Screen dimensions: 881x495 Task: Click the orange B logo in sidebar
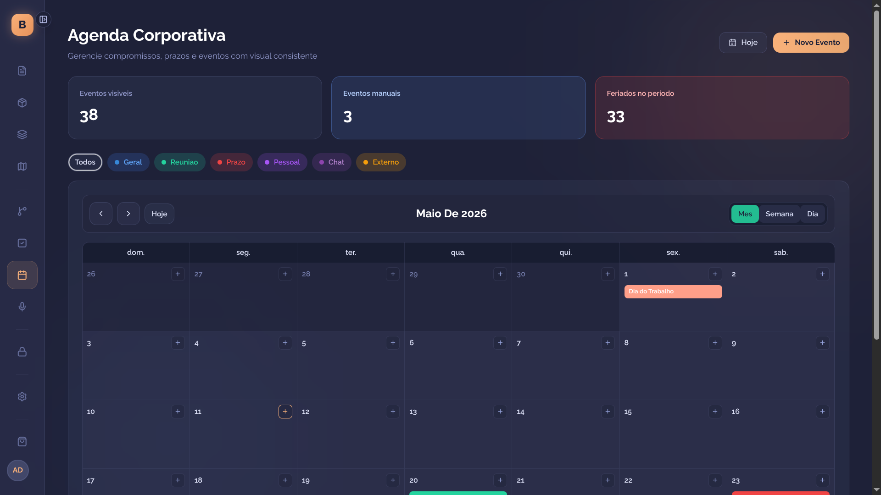coord(22,25)
